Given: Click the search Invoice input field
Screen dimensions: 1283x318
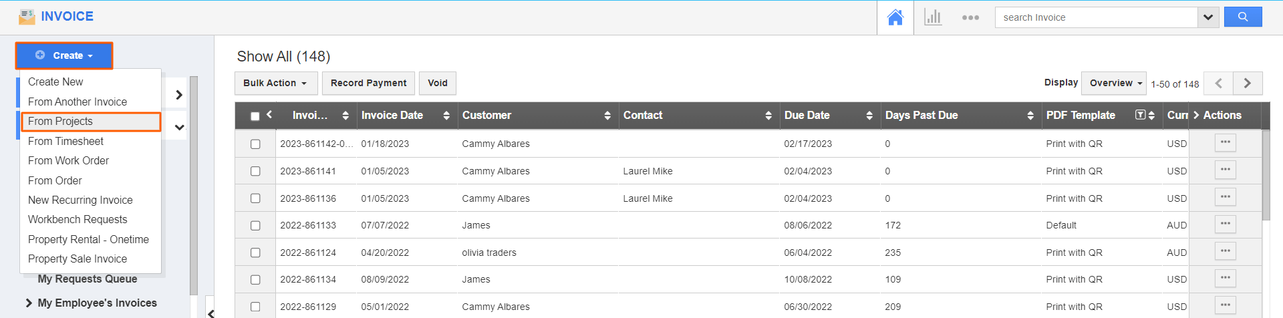Looking at the screenshot, I should [1096, 17].
